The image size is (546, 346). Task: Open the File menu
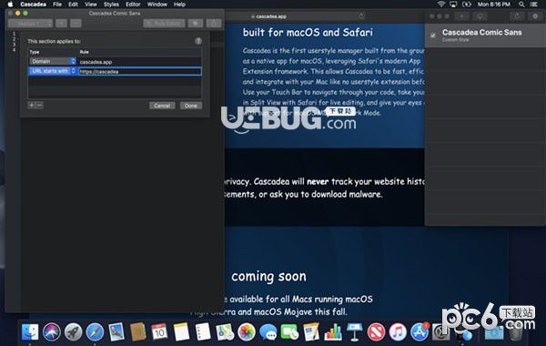57,5
